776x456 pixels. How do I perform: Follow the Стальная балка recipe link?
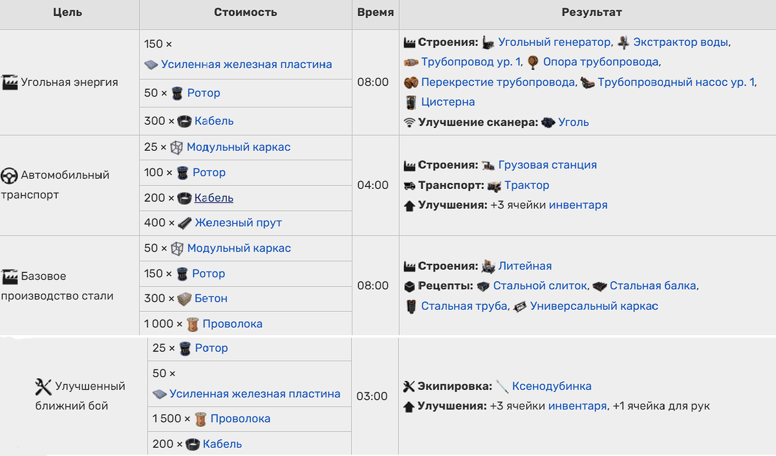click(653, 286)
